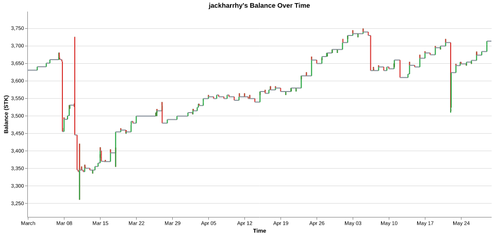Click the "Time" x-axis title
Image resolution: width=495 pixels, height=236 pixels.
[259, 231]
